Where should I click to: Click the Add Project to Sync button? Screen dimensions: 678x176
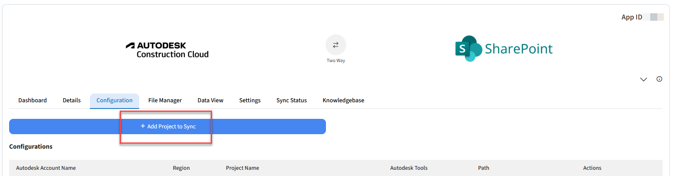(x=168, y=126)
